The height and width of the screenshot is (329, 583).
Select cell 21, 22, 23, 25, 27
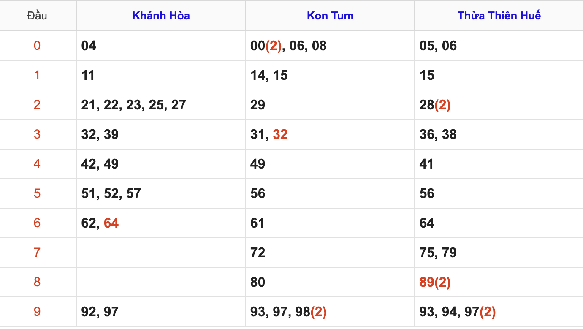(x=161, y=105)
